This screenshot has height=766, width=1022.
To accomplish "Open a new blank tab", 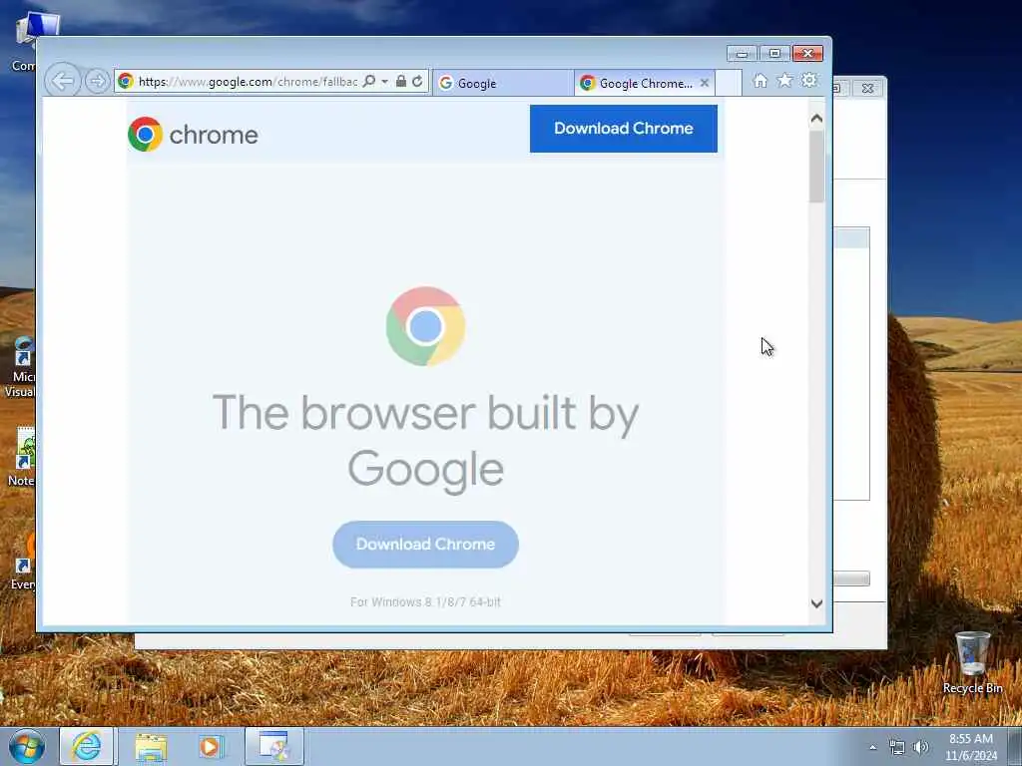I will point(729,84).
